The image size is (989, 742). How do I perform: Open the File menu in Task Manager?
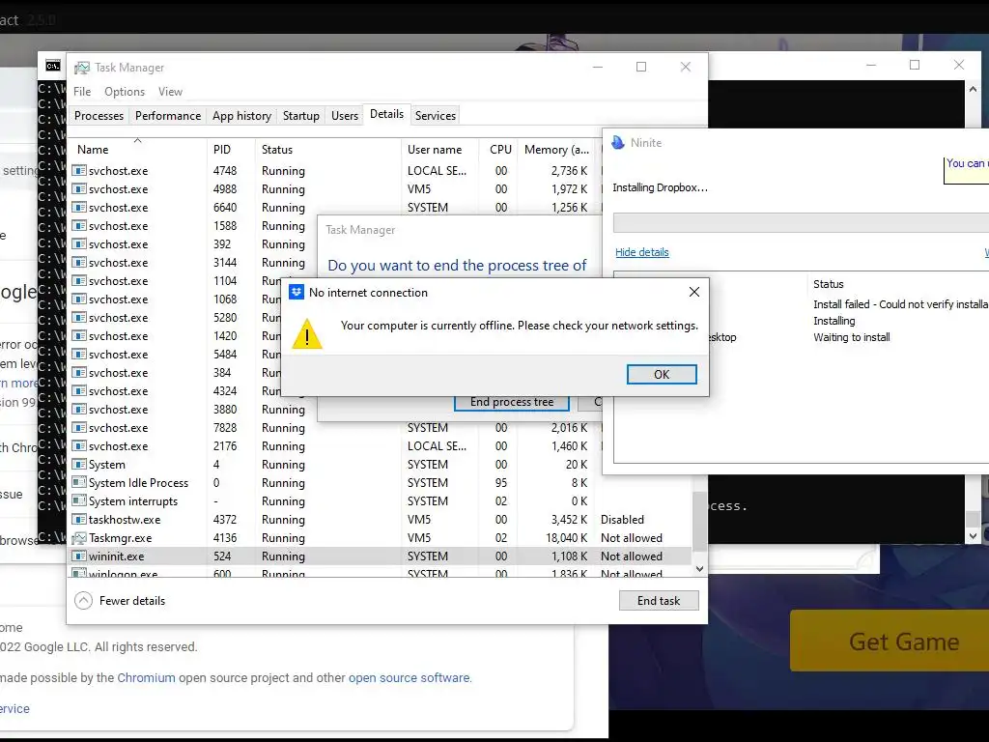[82, 92]
